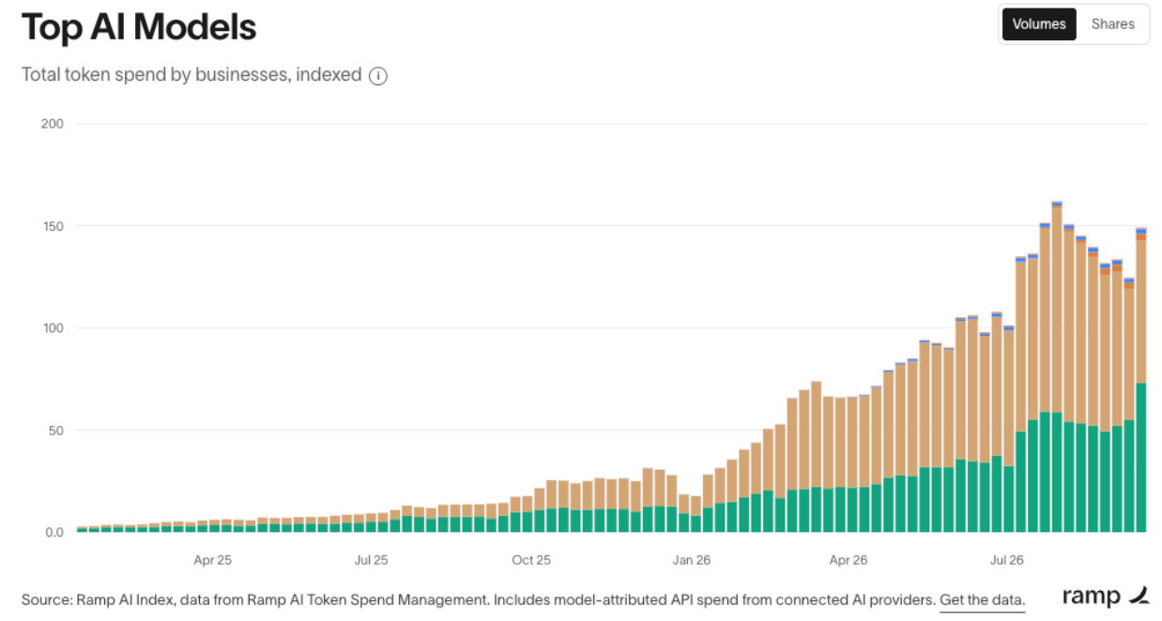Open the 'Get the data' link
Screen dimensions: 1162x621
coord(982,599)
